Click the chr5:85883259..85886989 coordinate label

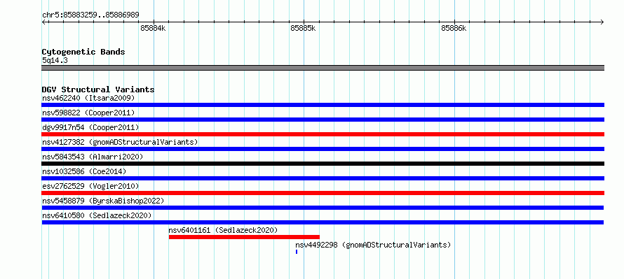(x=90, y=15)
